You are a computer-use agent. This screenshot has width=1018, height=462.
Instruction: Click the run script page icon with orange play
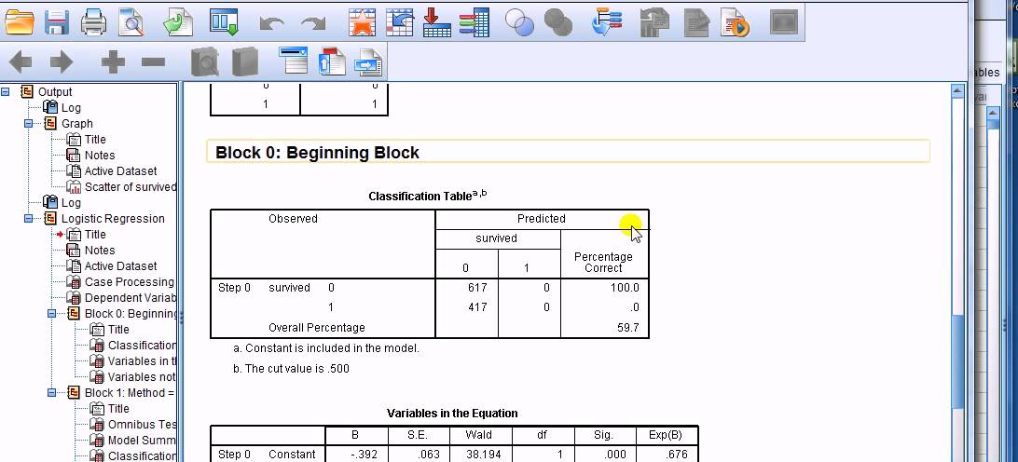(x=736, y=22)
